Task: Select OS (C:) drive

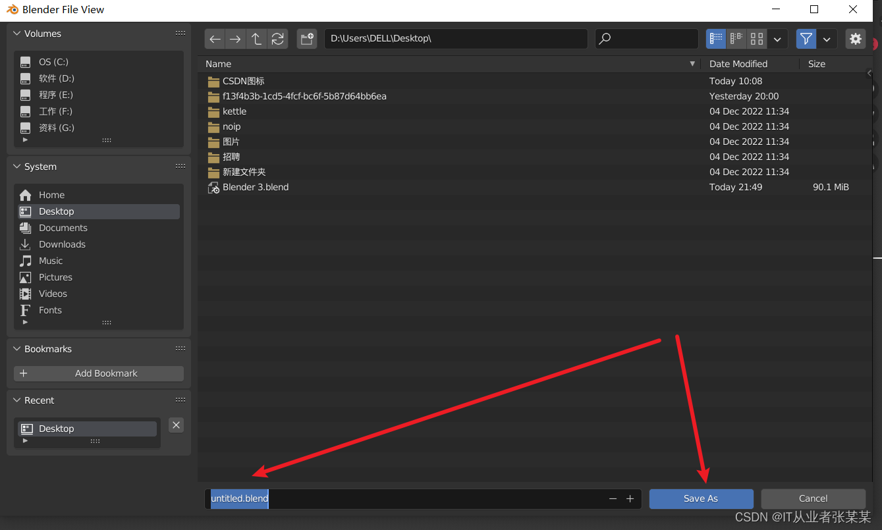Action: pyautogui.click(x=99, y=62)
